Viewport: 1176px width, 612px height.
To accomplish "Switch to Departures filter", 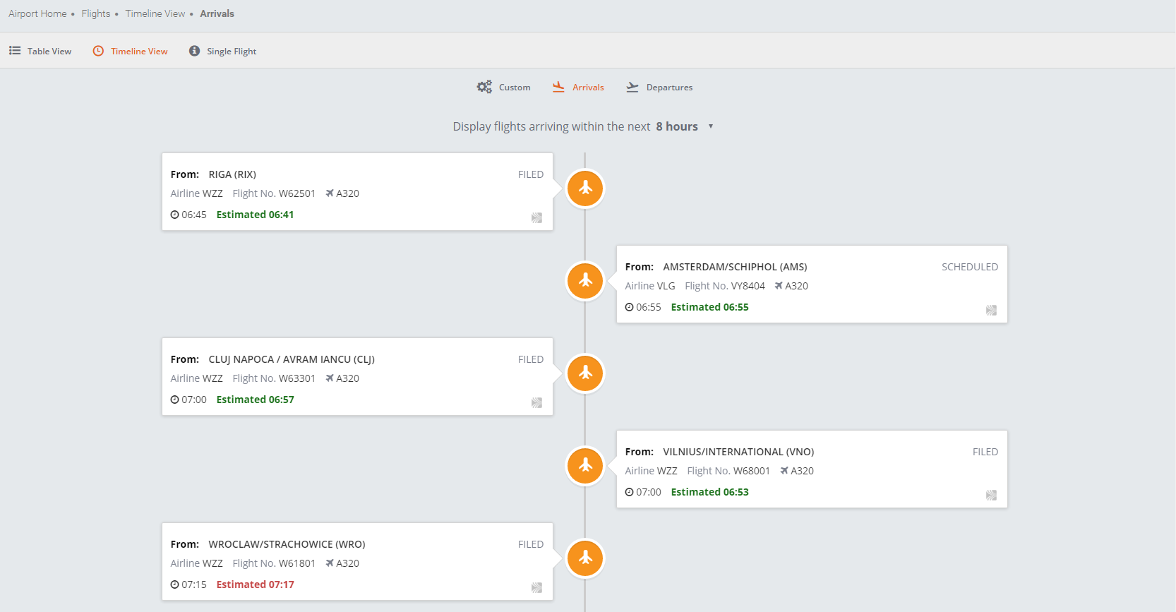I will point(659,87).
